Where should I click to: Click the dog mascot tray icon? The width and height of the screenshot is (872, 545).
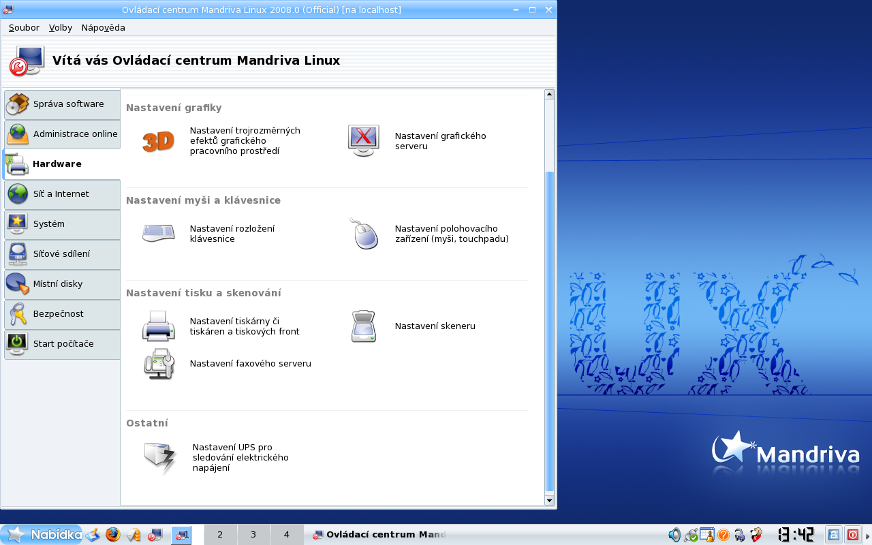[x=756, y=535]
